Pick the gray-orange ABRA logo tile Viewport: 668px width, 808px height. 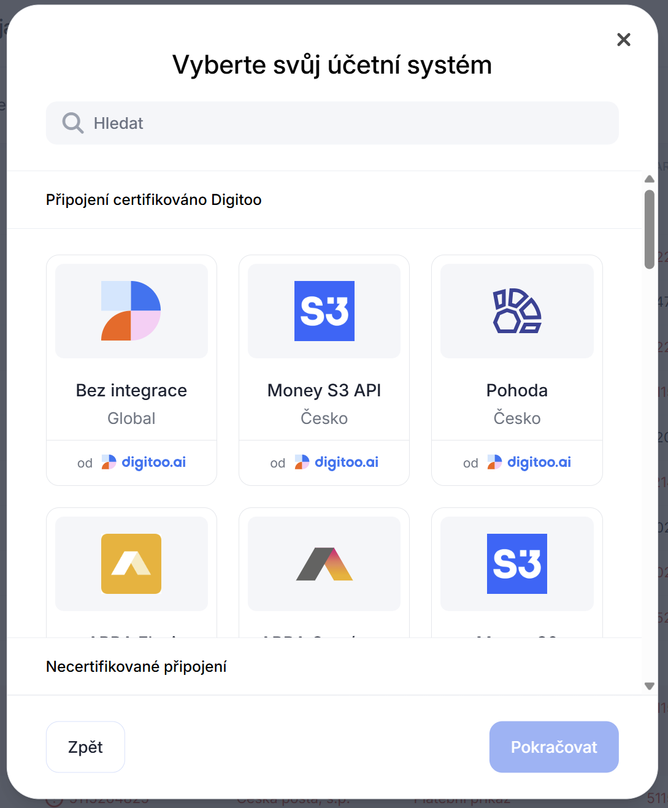pos(324,563)
